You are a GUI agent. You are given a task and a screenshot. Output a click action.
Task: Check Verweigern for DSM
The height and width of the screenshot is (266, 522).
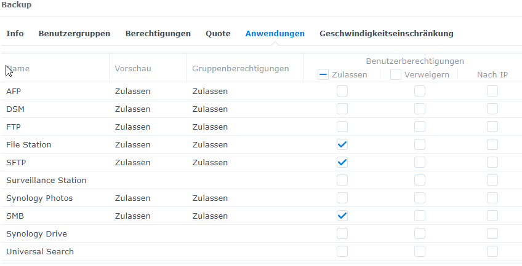420,109
